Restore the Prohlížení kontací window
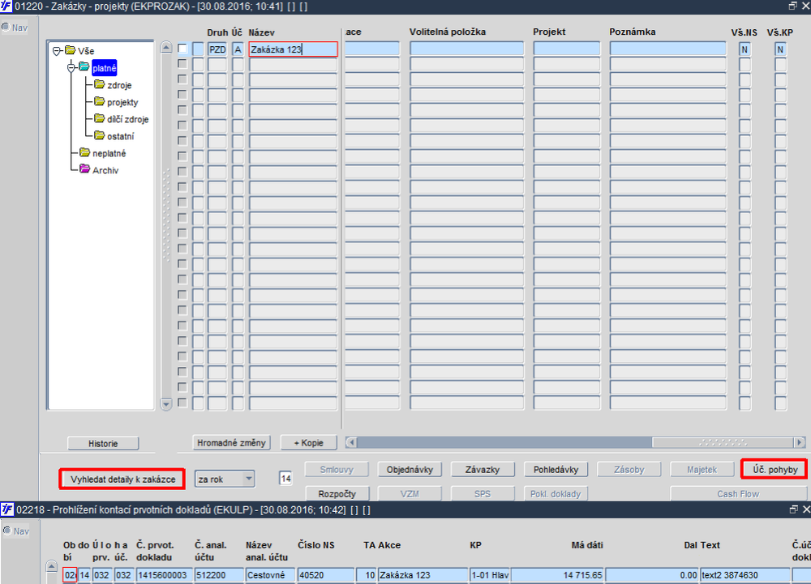811x584 pixels. pos(794,509)
